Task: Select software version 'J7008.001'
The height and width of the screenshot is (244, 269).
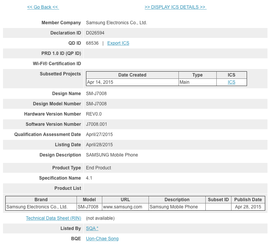Action: [x=96, y=124]
